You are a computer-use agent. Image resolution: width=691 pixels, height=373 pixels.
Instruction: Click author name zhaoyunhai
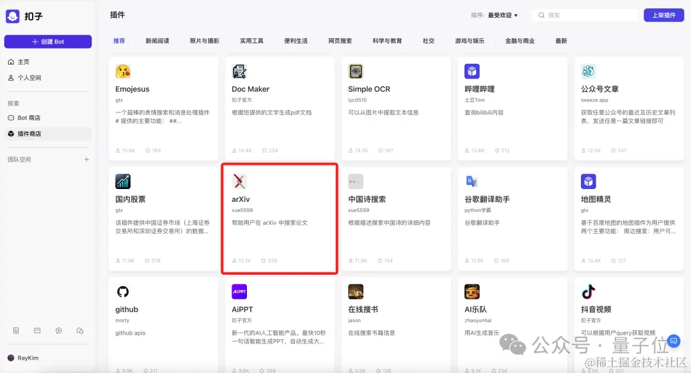click(x=478, y=321)
